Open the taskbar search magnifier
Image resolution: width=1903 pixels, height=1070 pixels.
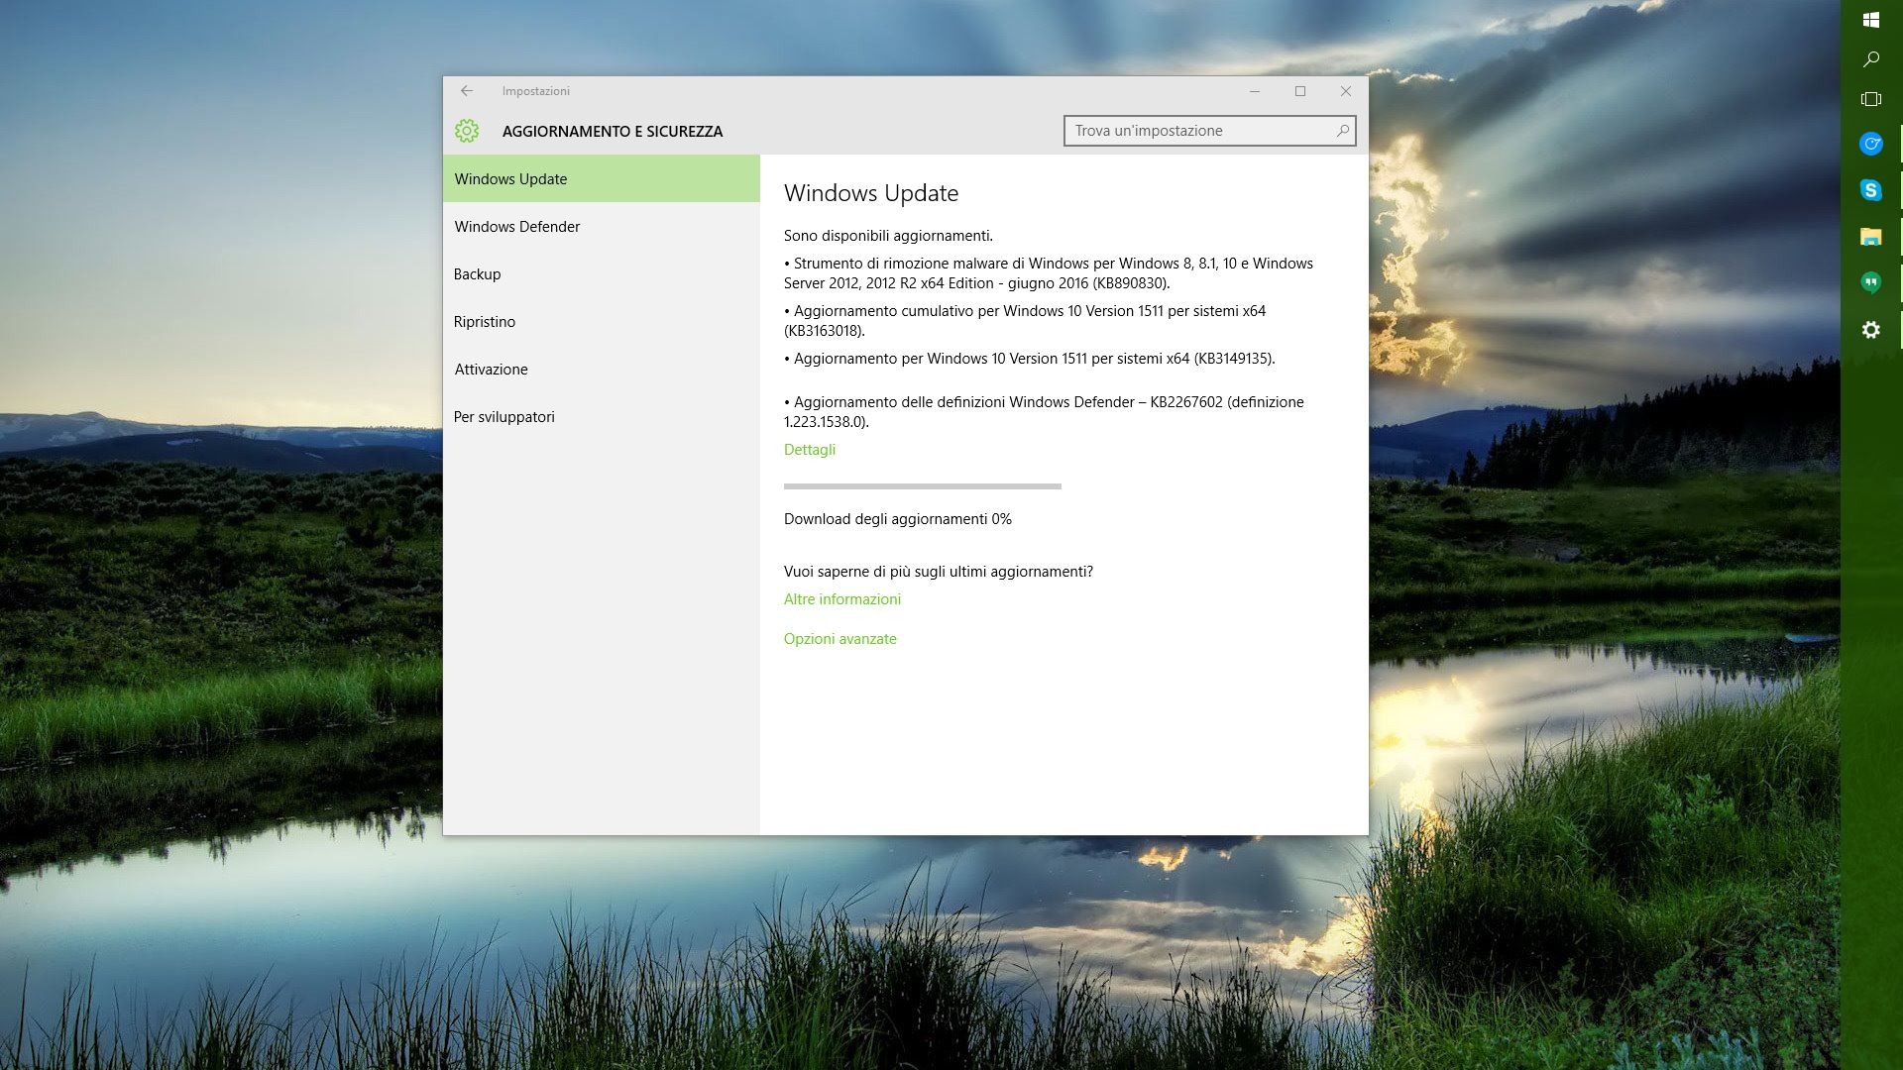1871,59
